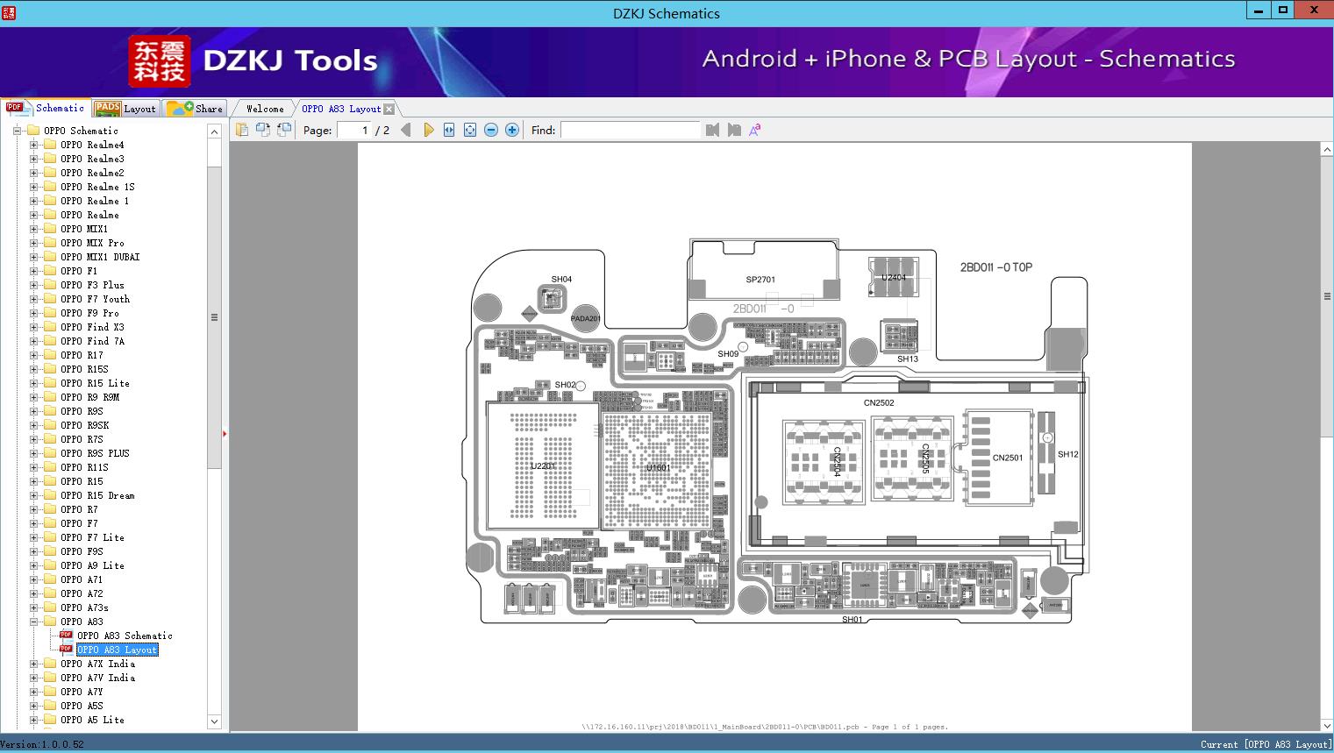The image size is (1334, 753).
Task: Find next match icon
Action: [x=734, y=130]
